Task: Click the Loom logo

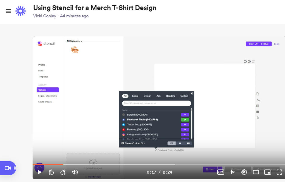Action: [x=20, y=11]
